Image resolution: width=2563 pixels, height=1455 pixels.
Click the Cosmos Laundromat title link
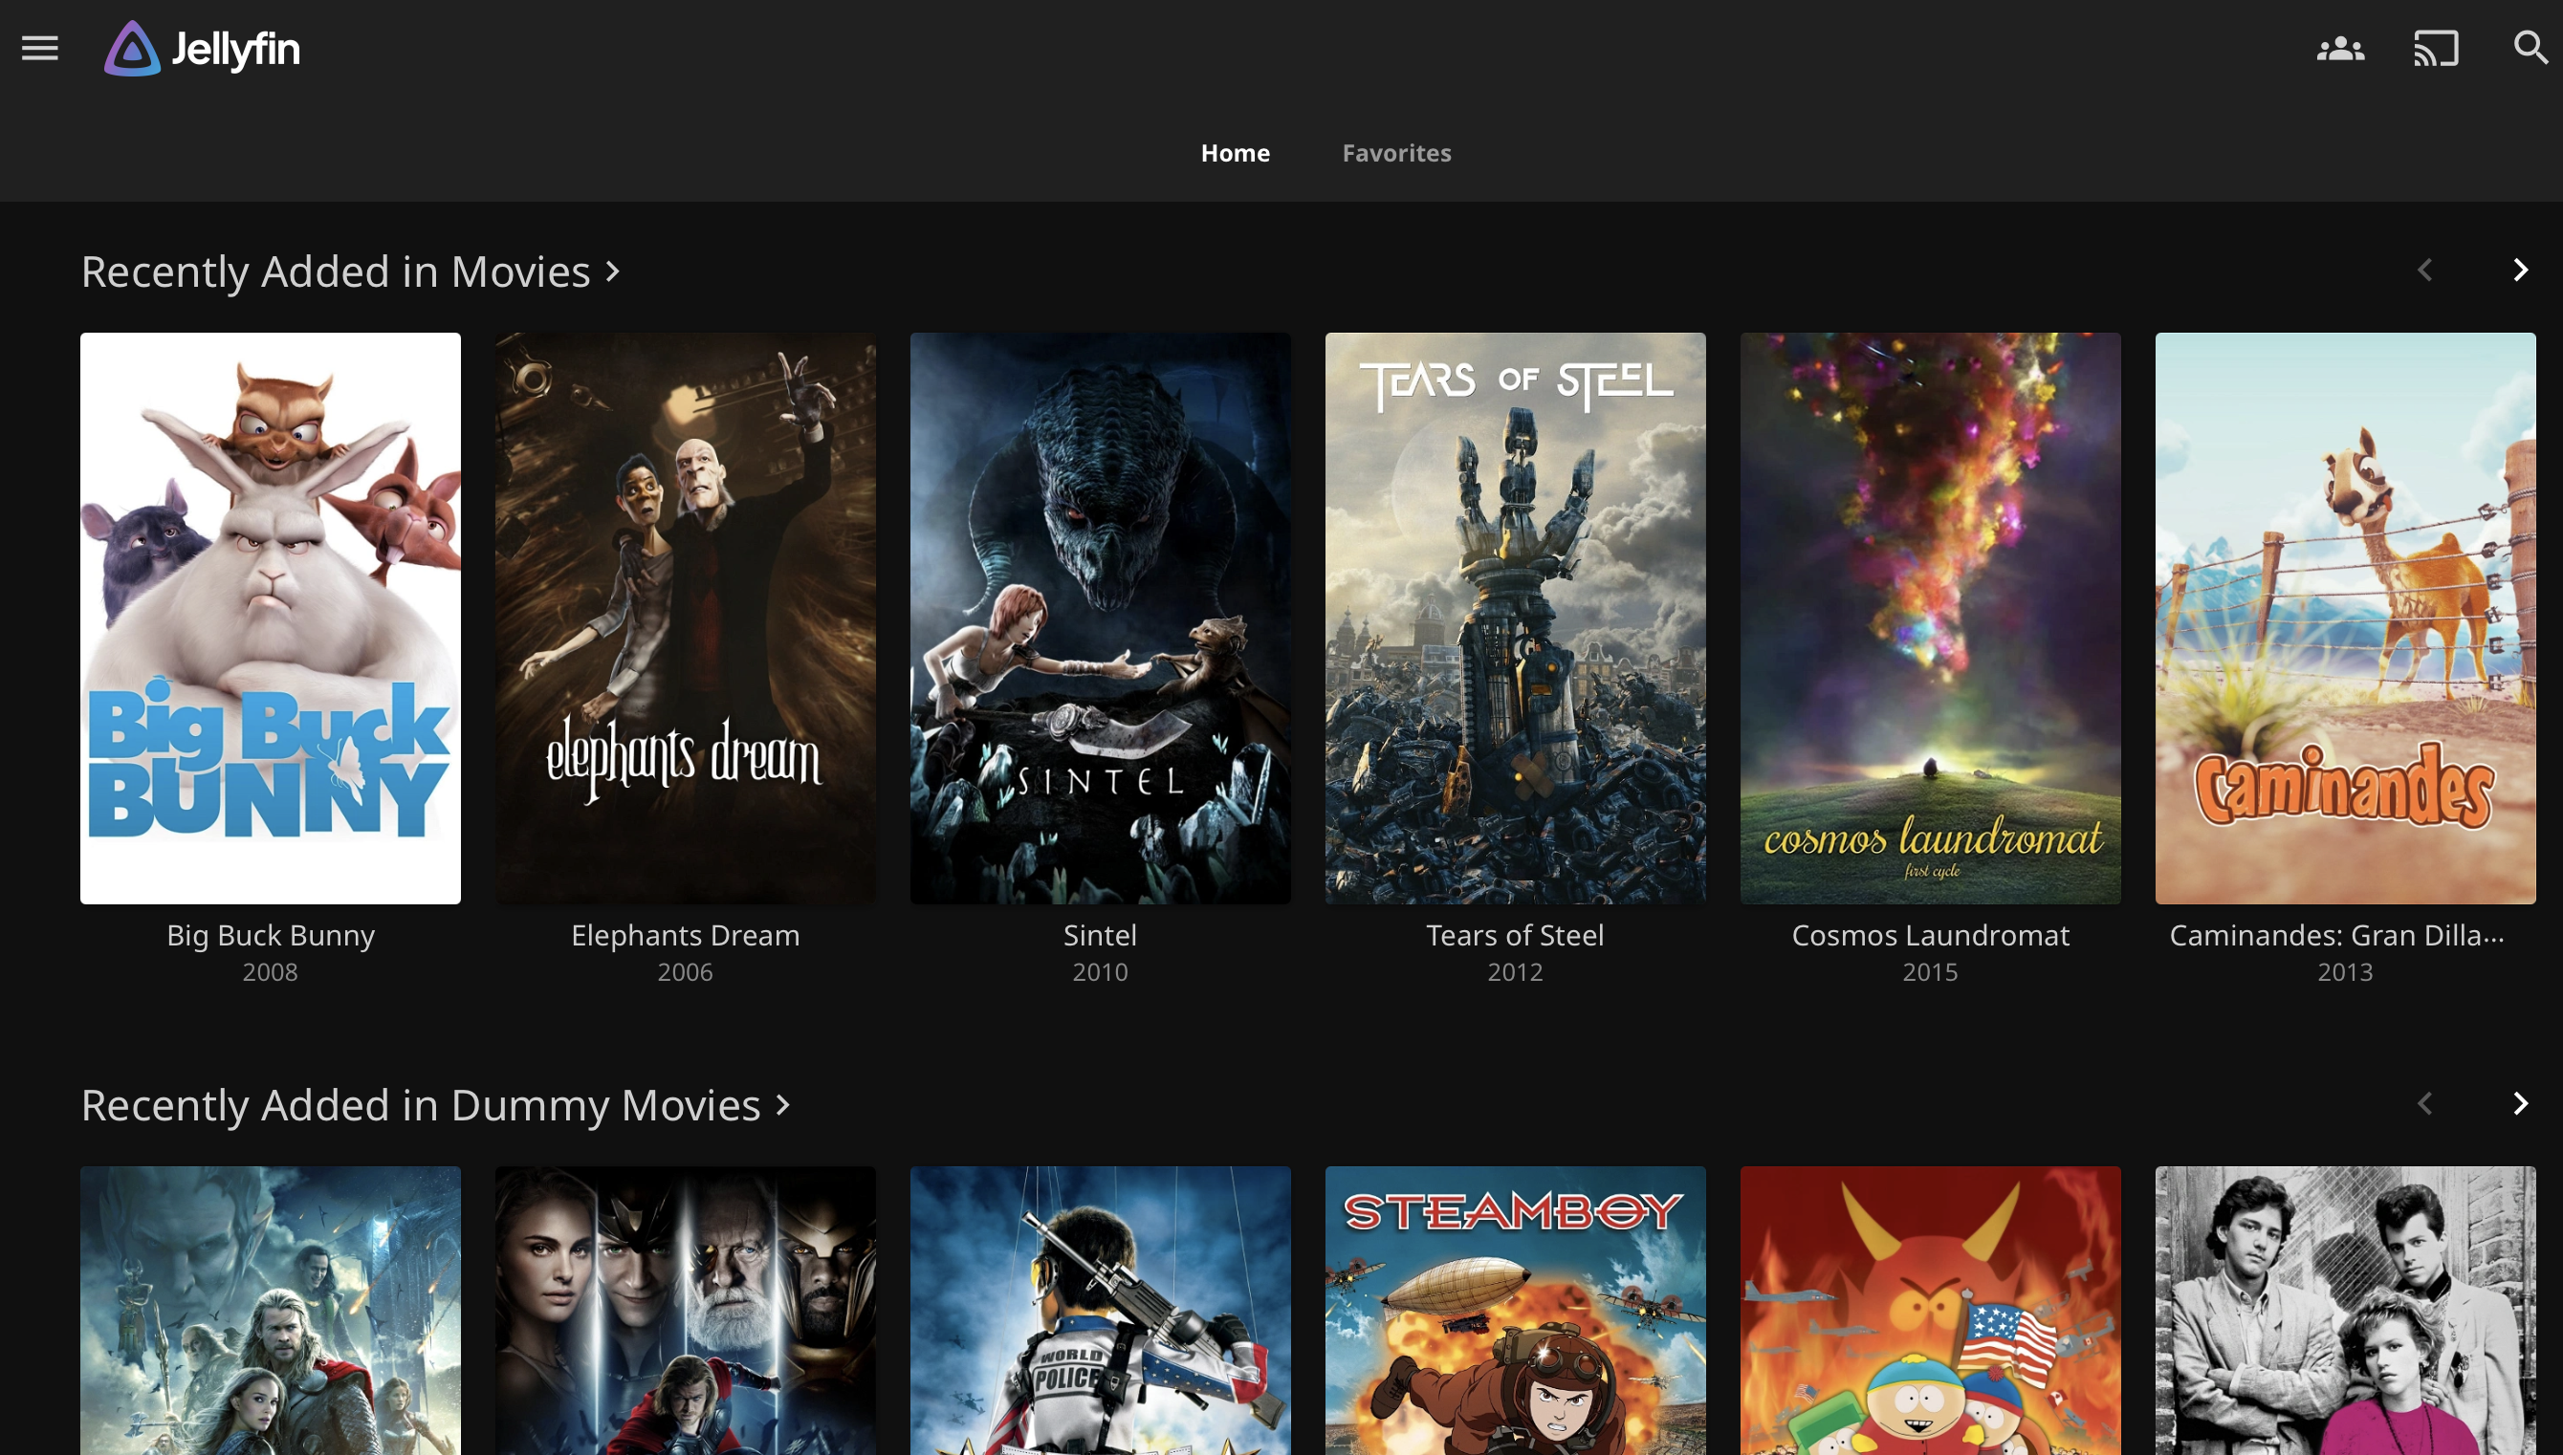tap(1929, 935)
